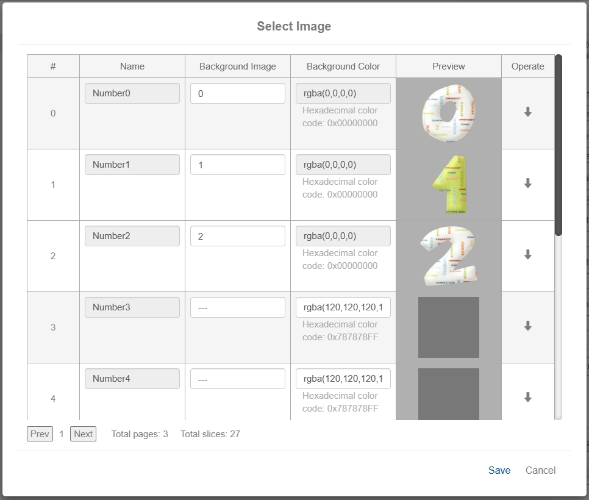This screenshot has width=589, height=500.
Task: Click the Number1 name field
Action: click(132, 165)
